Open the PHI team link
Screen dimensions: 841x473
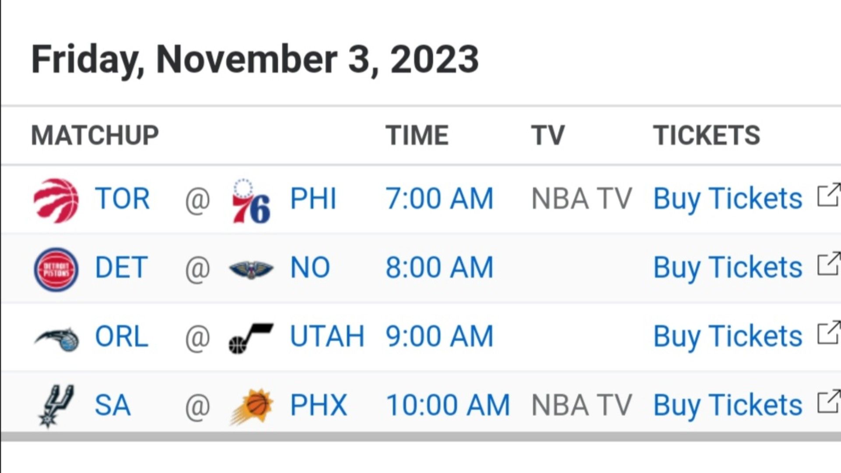pos(313,199)
